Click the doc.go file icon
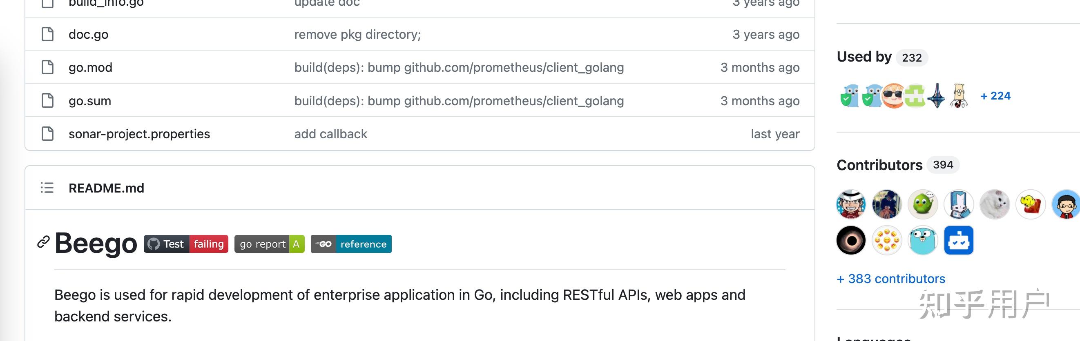The image size is (1080, 341). point(48,34)
